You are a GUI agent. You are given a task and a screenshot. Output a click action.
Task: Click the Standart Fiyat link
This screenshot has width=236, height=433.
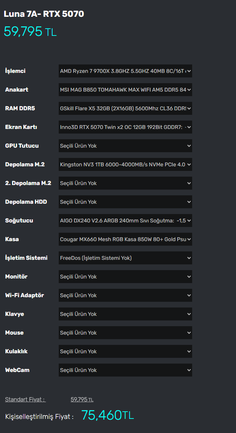pyautogui.click(x=25, y=399)
